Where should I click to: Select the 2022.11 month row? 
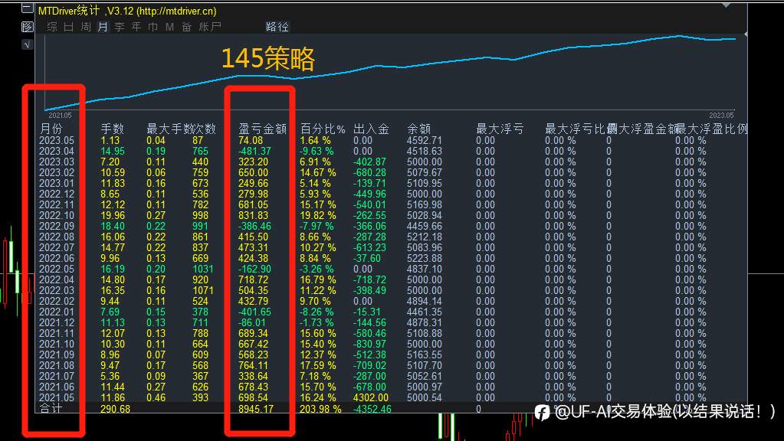[57, 204]
